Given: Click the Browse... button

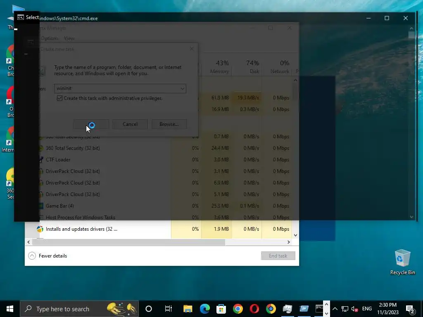Looking at the screenshot, I should click(169, 124).
